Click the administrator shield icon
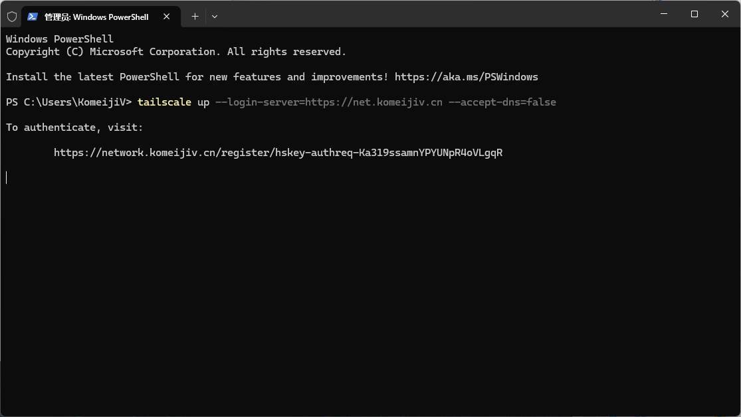Screen dimensions: 741x417 pos(12,17)
